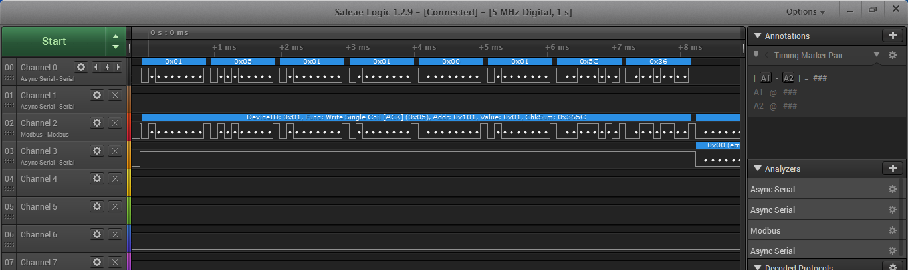Hide Channel 6 with its X button
Viewport: 908px width, 270px height.
[x=114, y=234]
